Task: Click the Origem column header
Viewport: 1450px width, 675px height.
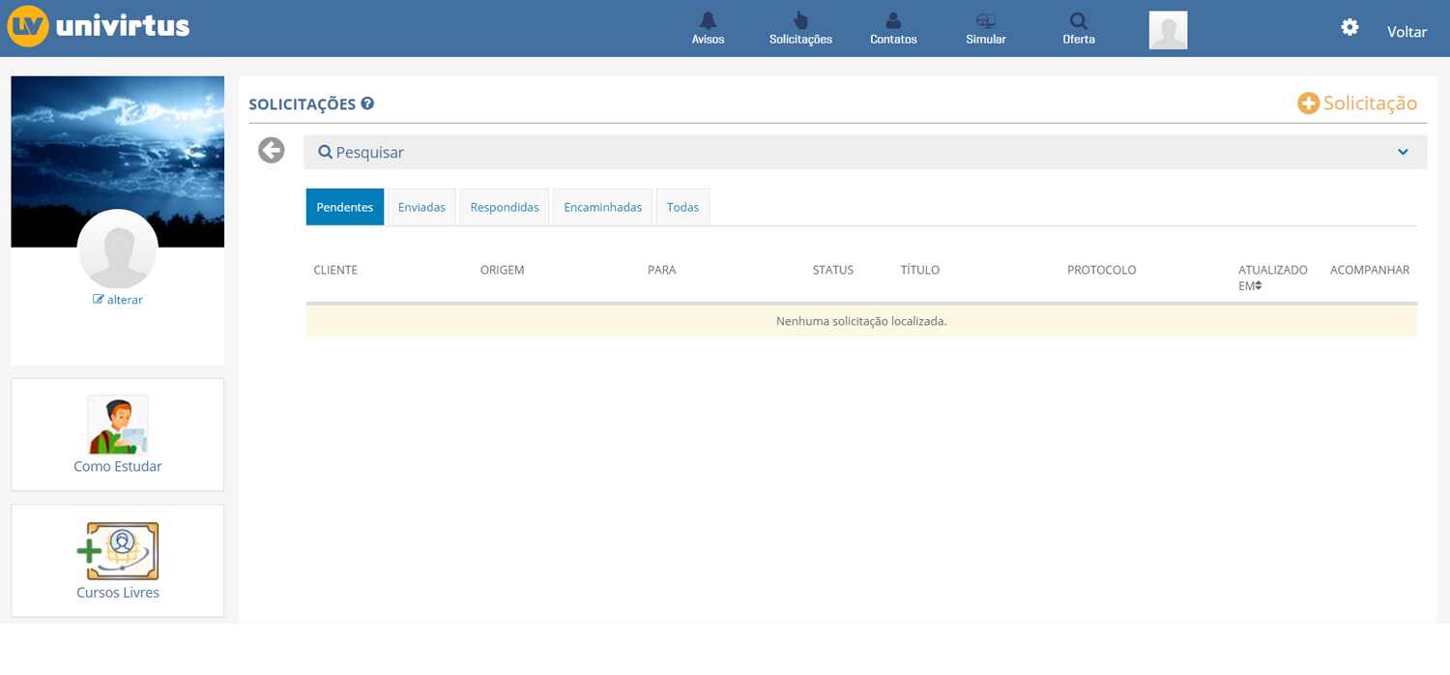Action: coord(502,270)
